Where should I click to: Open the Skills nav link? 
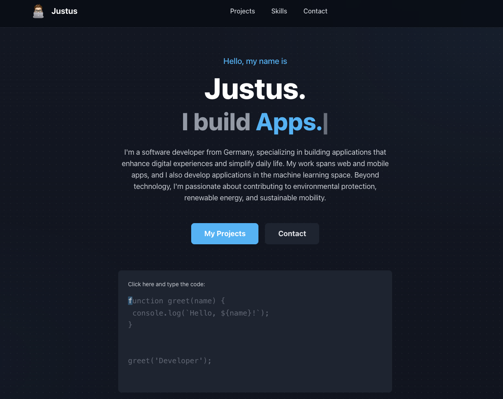point(279,11)
